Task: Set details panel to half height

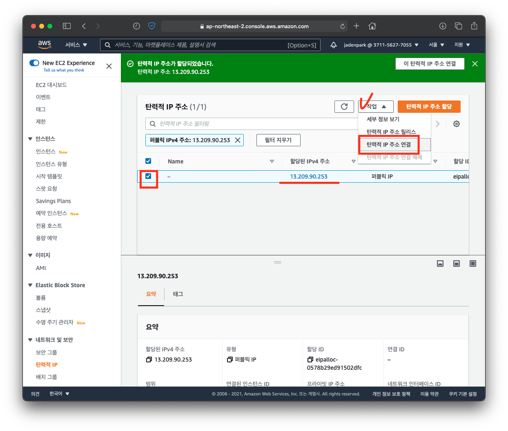Action: (457, 264)
